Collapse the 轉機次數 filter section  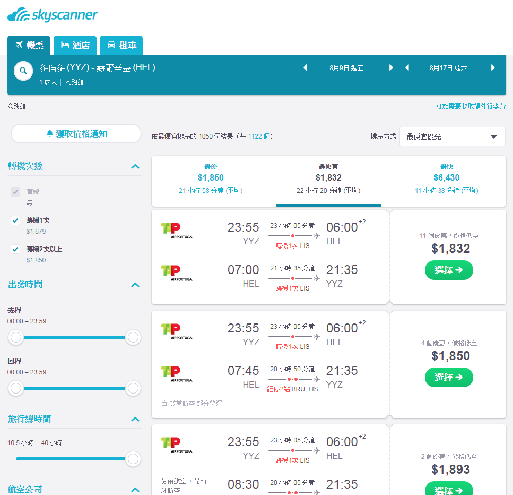pos(135,166)
